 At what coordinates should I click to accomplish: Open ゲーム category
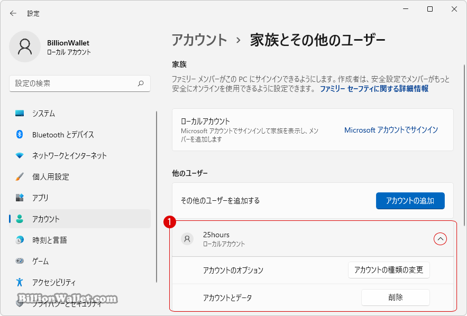coord(80,261)
